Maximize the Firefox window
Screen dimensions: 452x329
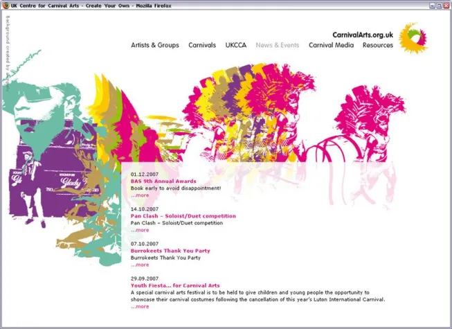[439, 5]
